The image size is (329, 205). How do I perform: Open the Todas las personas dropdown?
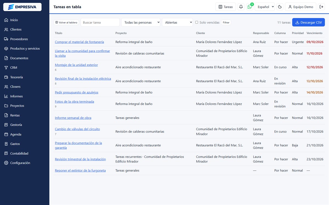pos(141,22)
